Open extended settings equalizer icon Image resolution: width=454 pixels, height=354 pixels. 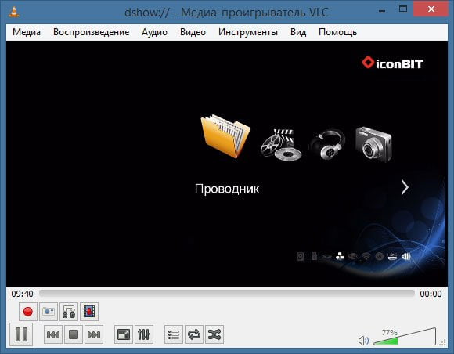pos(144,334)
